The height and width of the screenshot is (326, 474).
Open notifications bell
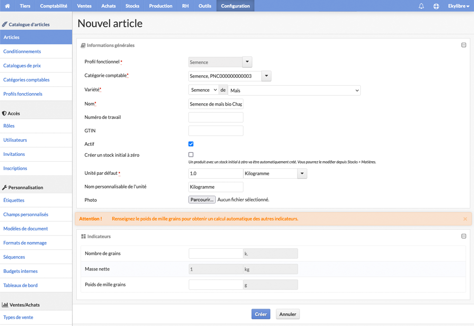(x=421, y=6)
